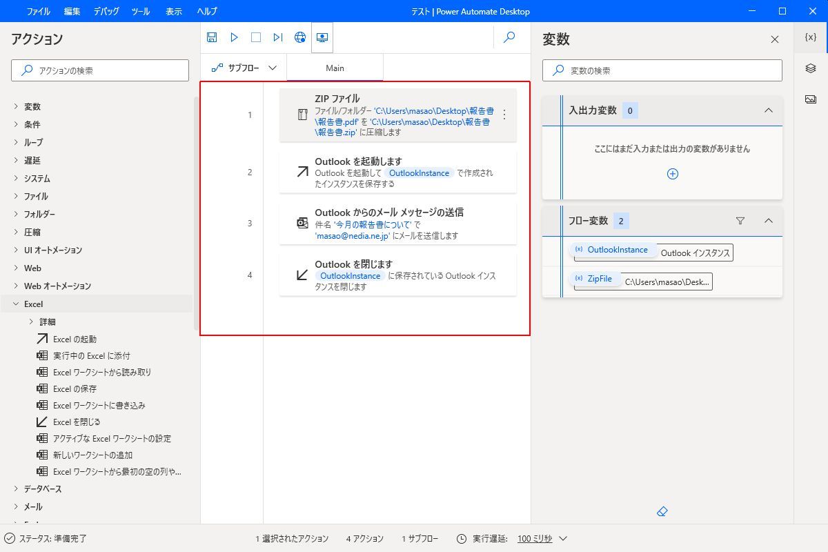Switch to the Main tab

[x=335, y=68]
